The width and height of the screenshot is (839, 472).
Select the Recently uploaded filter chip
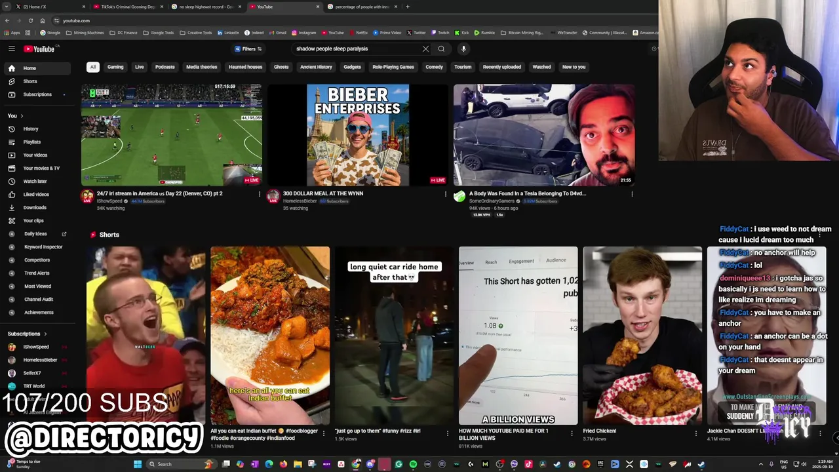tap(502, 67)
